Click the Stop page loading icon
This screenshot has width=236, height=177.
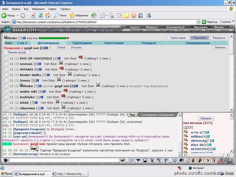33,15
